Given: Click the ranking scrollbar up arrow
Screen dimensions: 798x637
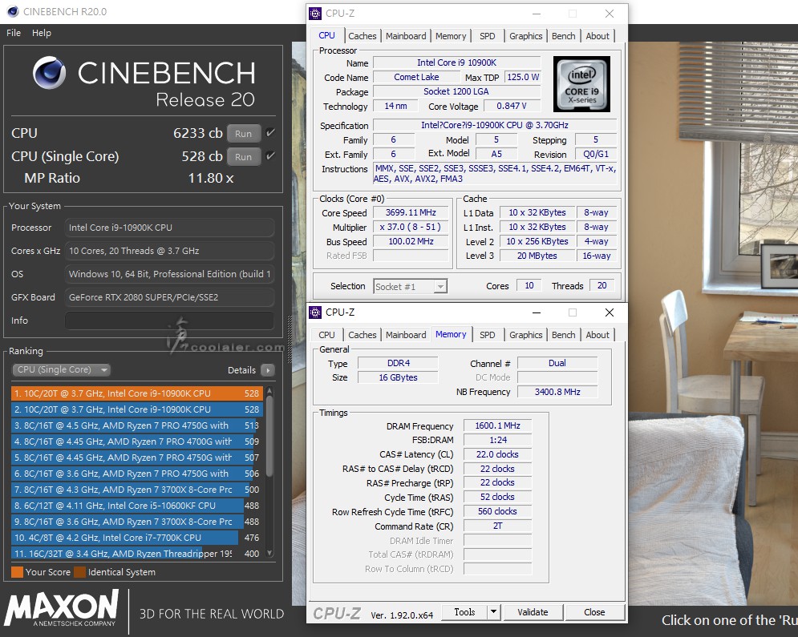Looking at the screenshot, I should [x=269, y=391].
